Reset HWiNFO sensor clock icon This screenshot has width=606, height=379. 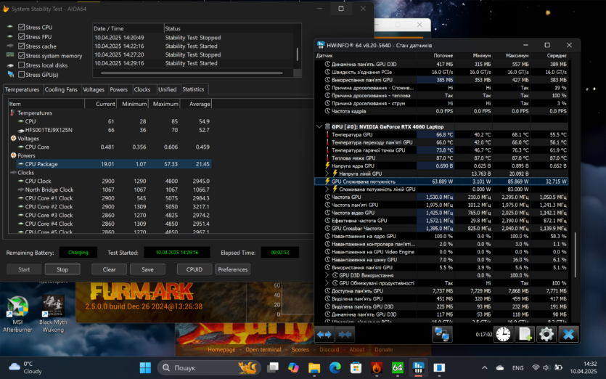click(x=503, y=334)
